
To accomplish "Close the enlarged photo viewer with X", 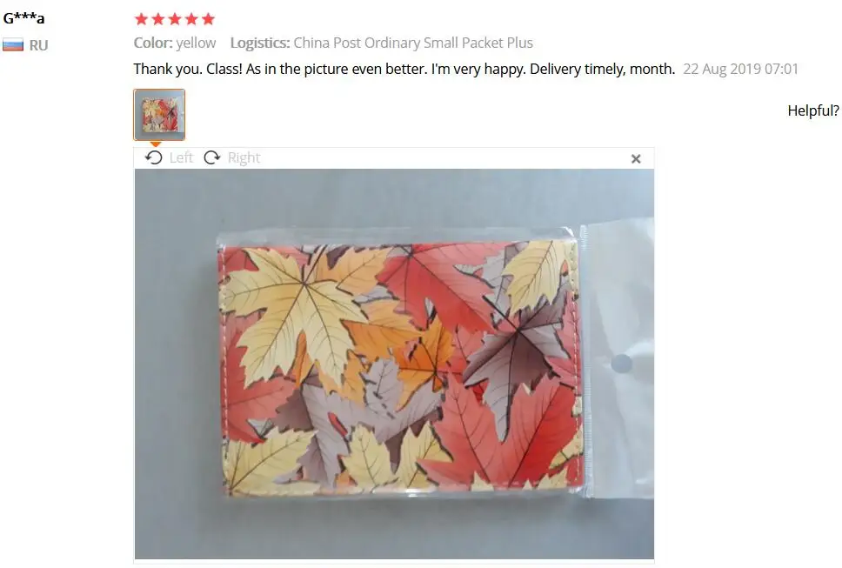I will click(x=636, y=158).
